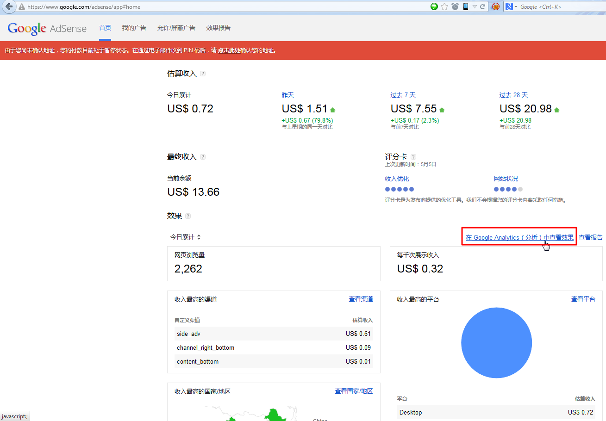Viewport: 606px width, 421px height.
Task: Click the 当前余额 value US$ 13.66
Action: tap(193, 192)
